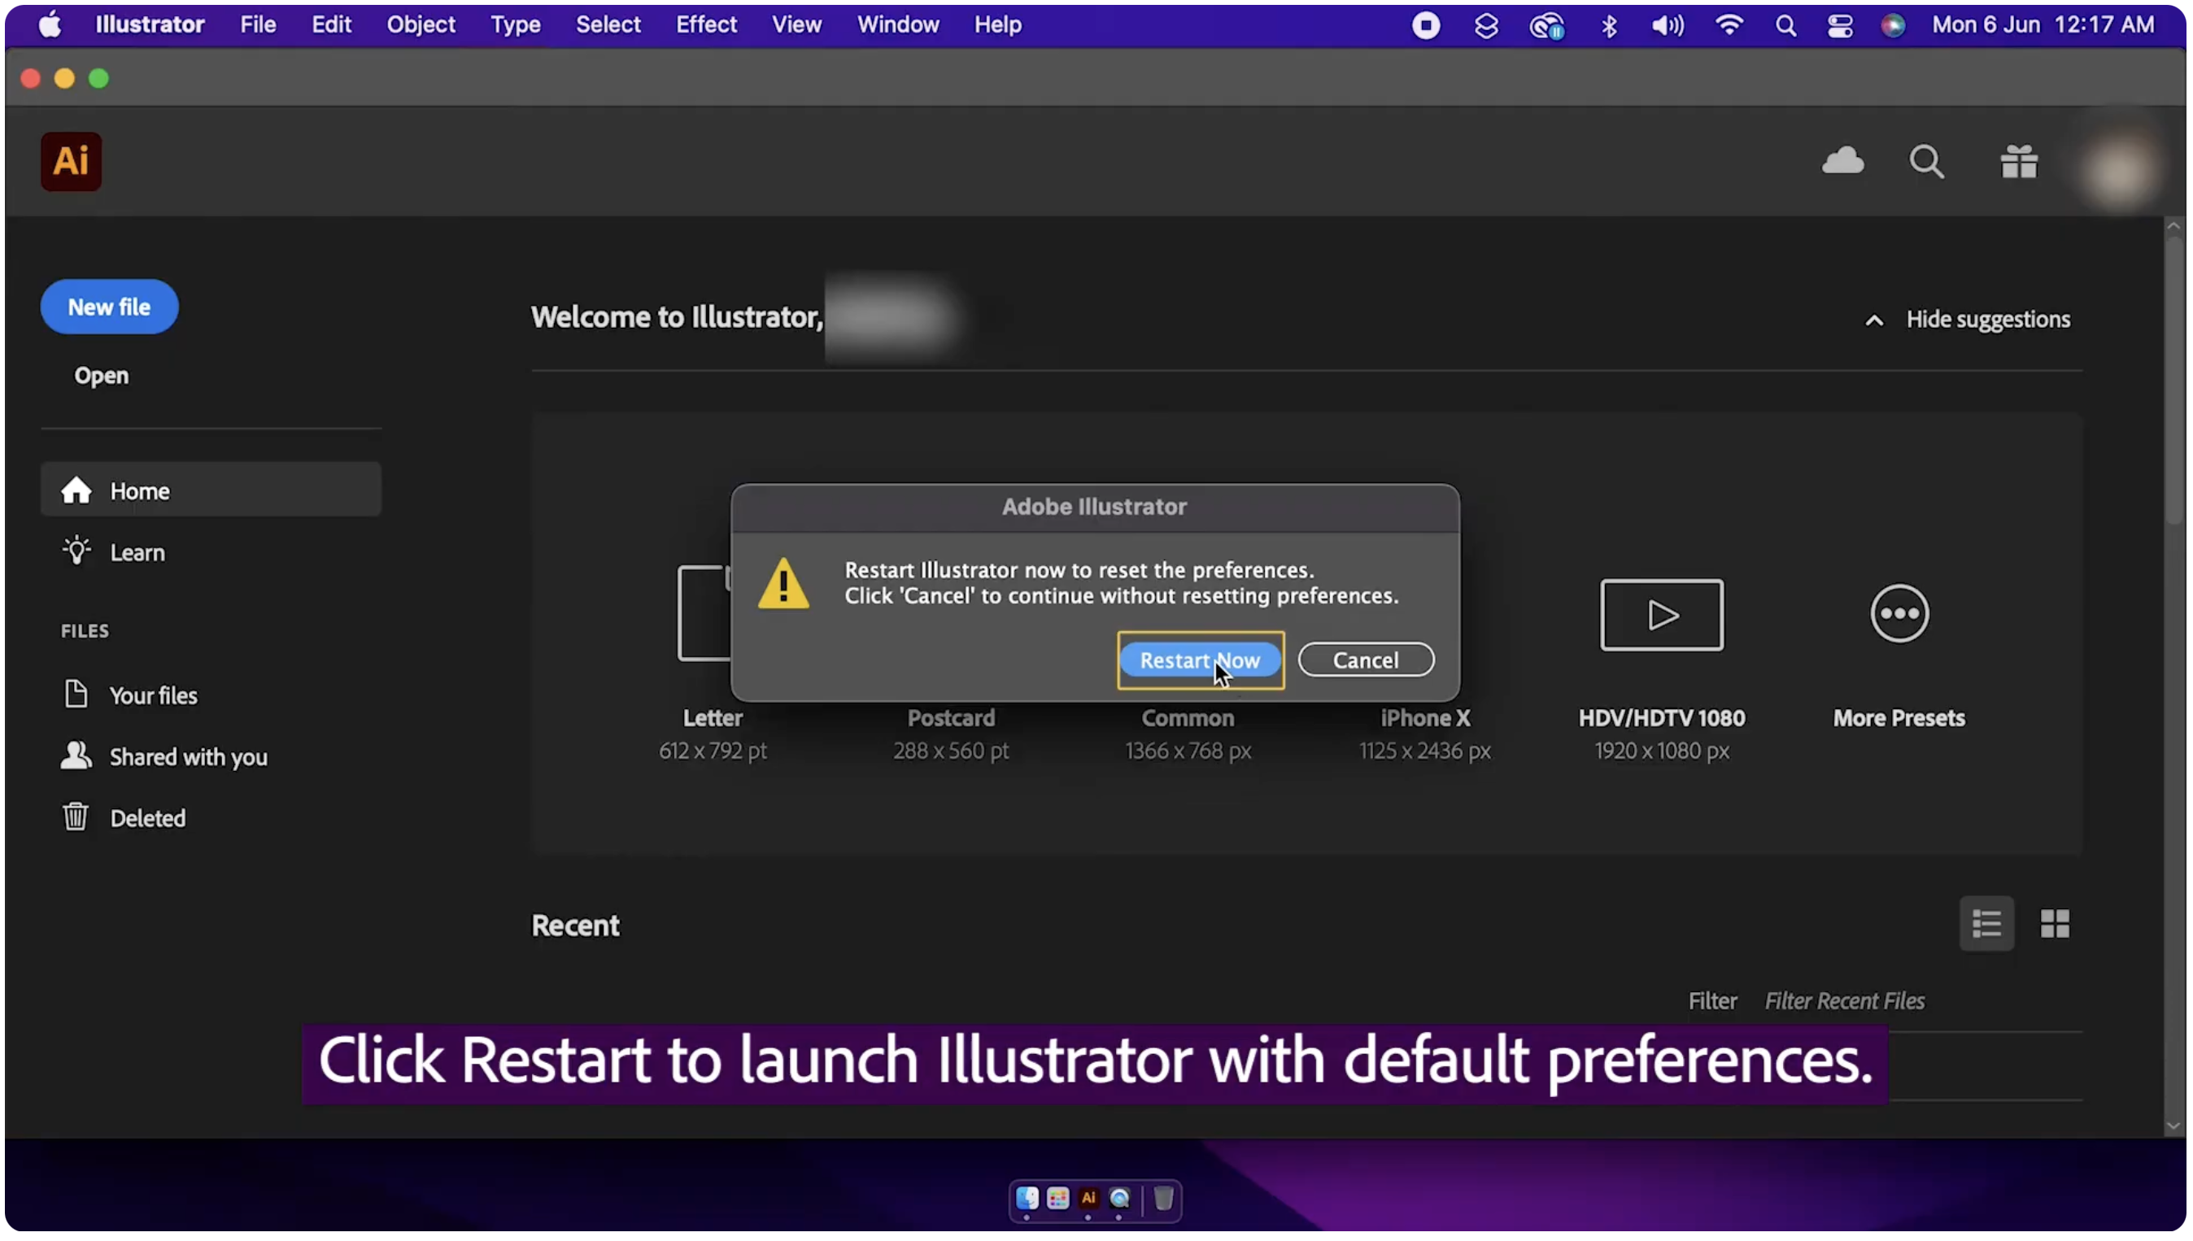The height and width of the screenshot is (1241, 2193).
Task: Collapse suggestions with Hide suggestions chevron
Action: pyautogui.click(x=1873, y=320)
